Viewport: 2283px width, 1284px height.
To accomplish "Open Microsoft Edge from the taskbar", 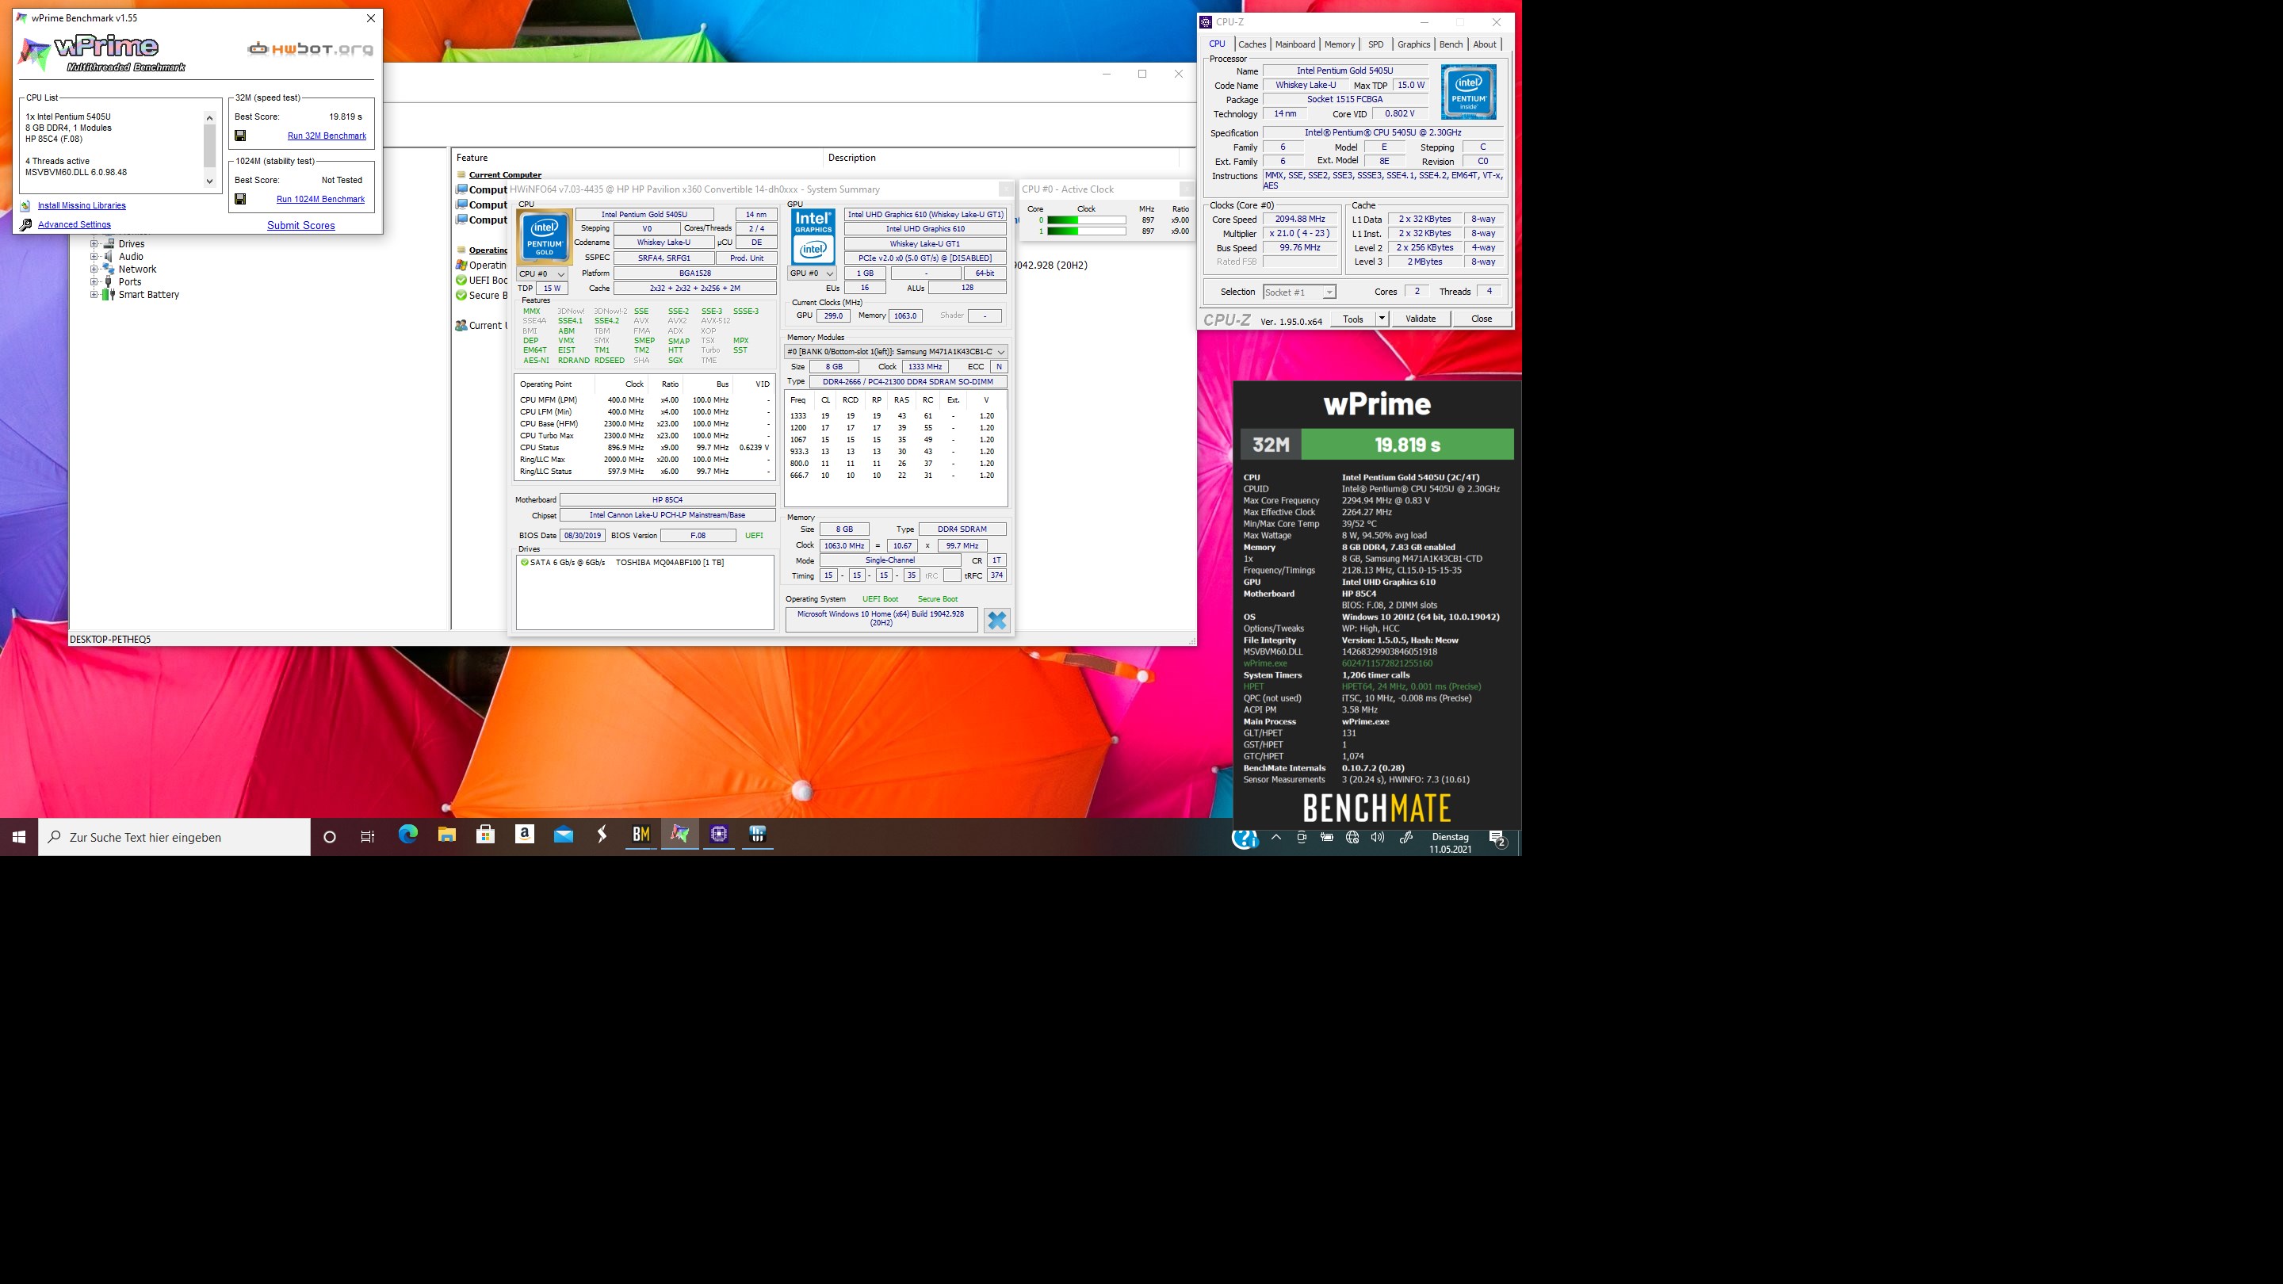I will 407,835.
